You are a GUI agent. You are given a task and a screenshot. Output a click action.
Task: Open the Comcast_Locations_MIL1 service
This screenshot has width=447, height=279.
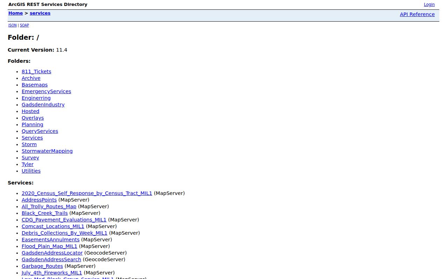(x=53, y=226)
